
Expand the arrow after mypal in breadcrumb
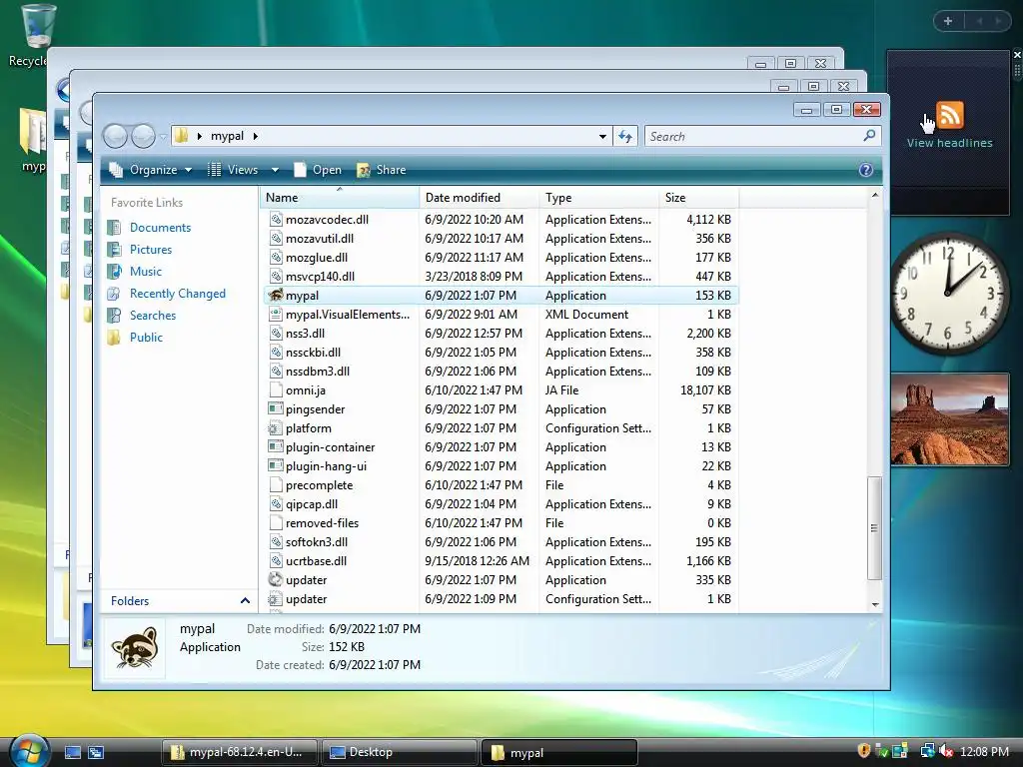(x=256, y=136)
